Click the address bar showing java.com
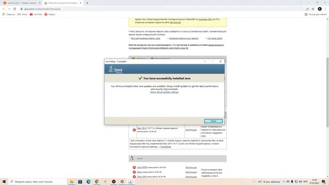 click(161, 9)
